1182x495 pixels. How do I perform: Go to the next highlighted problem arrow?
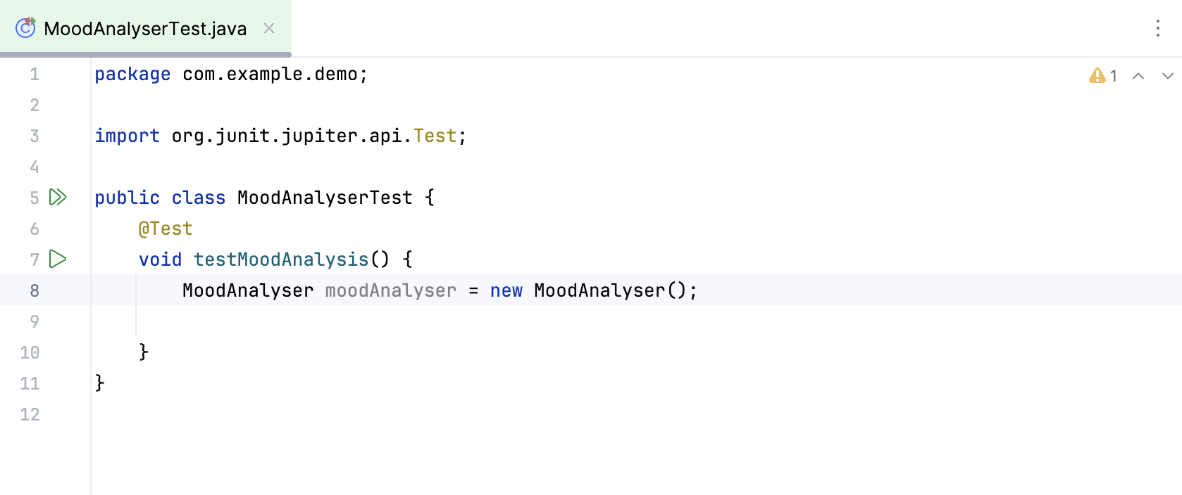[x=1167, y=76]
